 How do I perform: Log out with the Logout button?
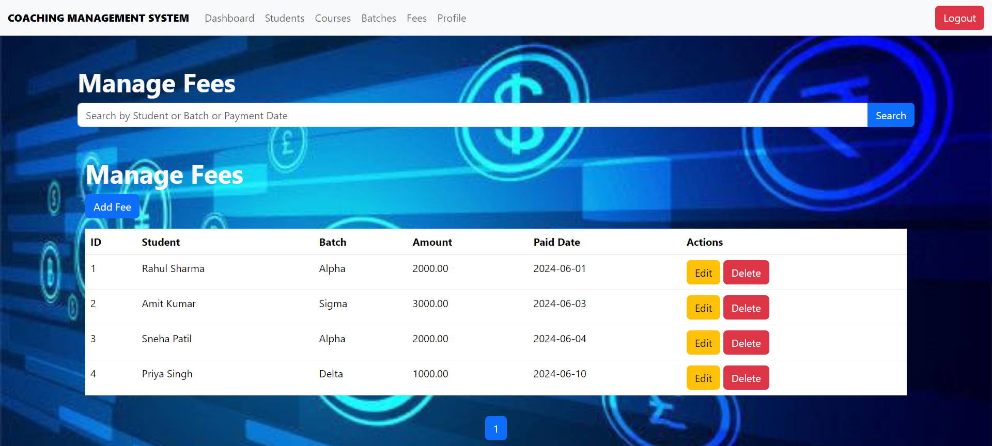pos(959,18)
